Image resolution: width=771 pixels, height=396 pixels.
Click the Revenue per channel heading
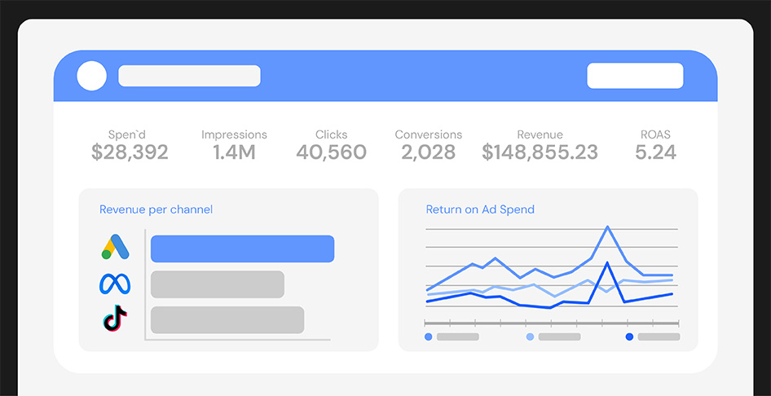click(156, 209)
